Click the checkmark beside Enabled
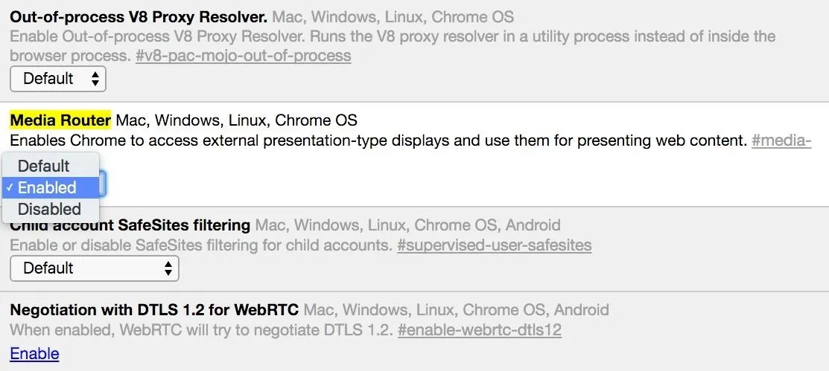This screenshot has width=829, height=371. pos(10,187)
